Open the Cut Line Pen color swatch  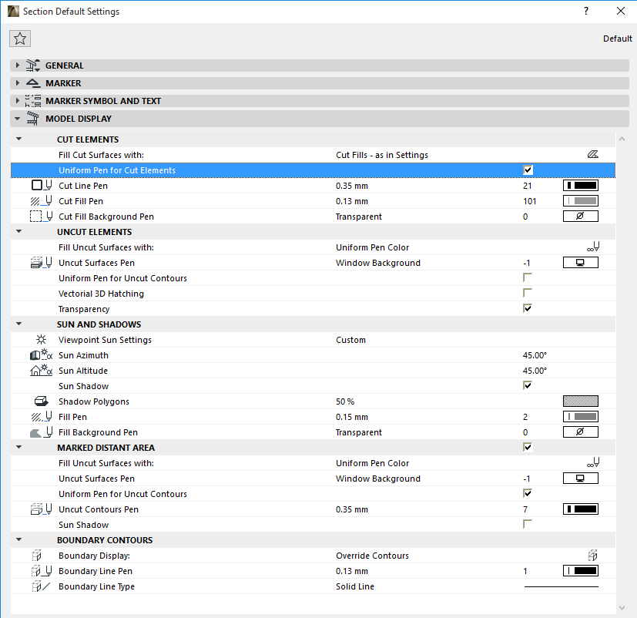(x=581, y=185)
